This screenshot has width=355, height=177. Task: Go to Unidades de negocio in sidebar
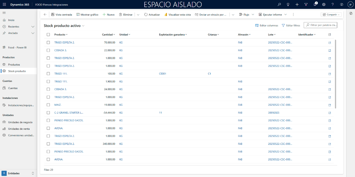[20, 122]
